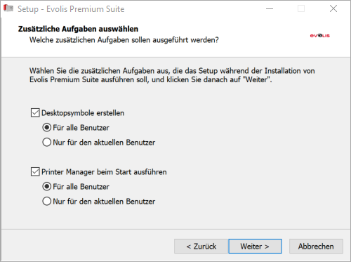
Task: Proceed by clicking Weiter
Action: tap(255, 247)
